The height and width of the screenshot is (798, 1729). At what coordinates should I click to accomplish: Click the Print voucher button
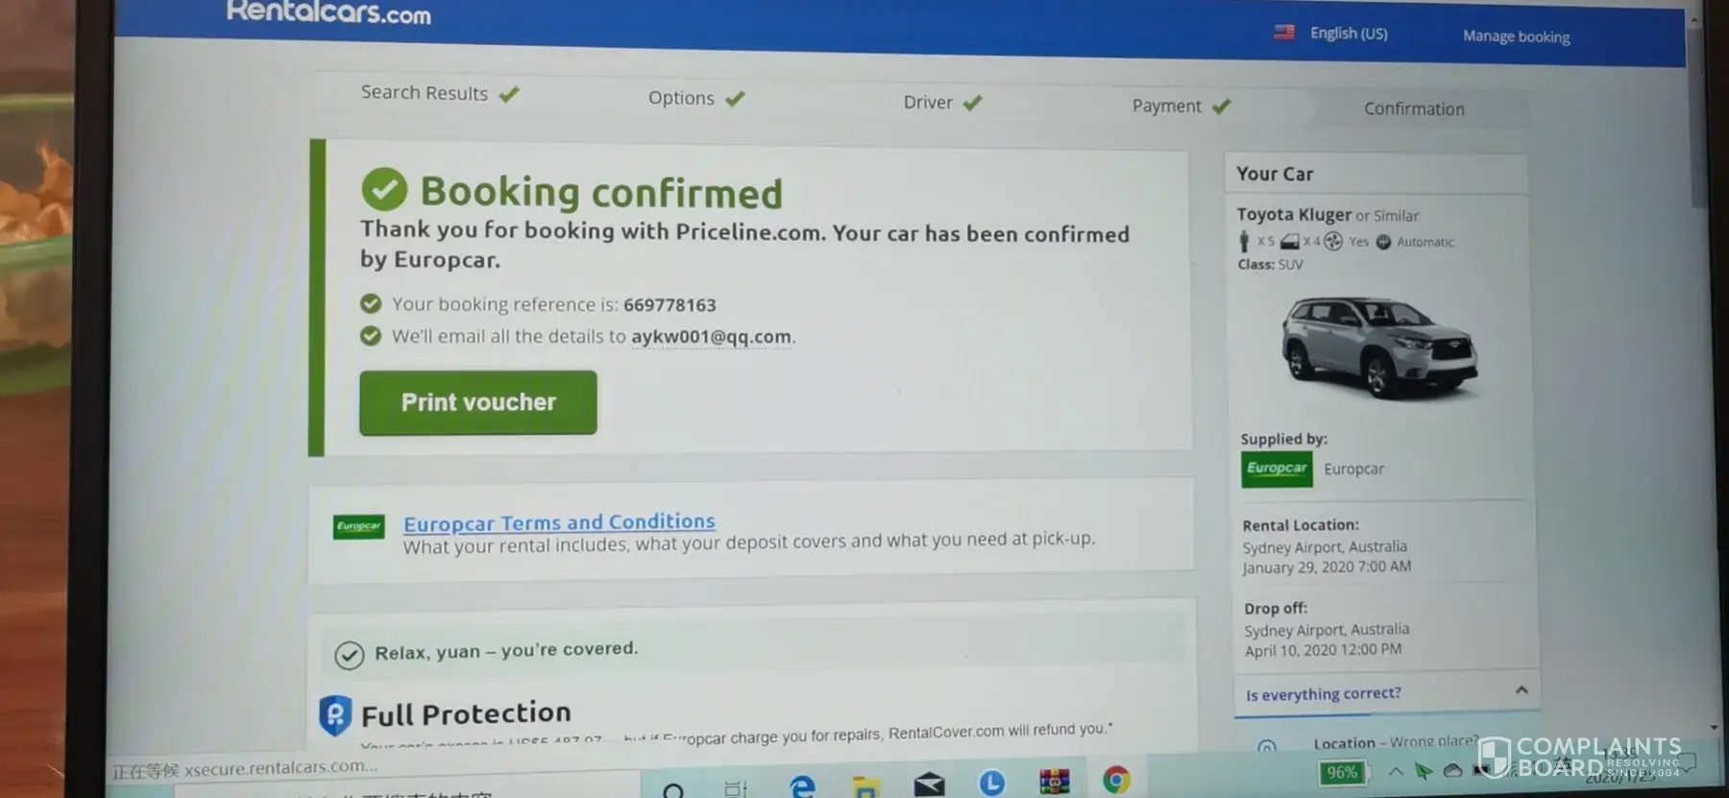478,402
